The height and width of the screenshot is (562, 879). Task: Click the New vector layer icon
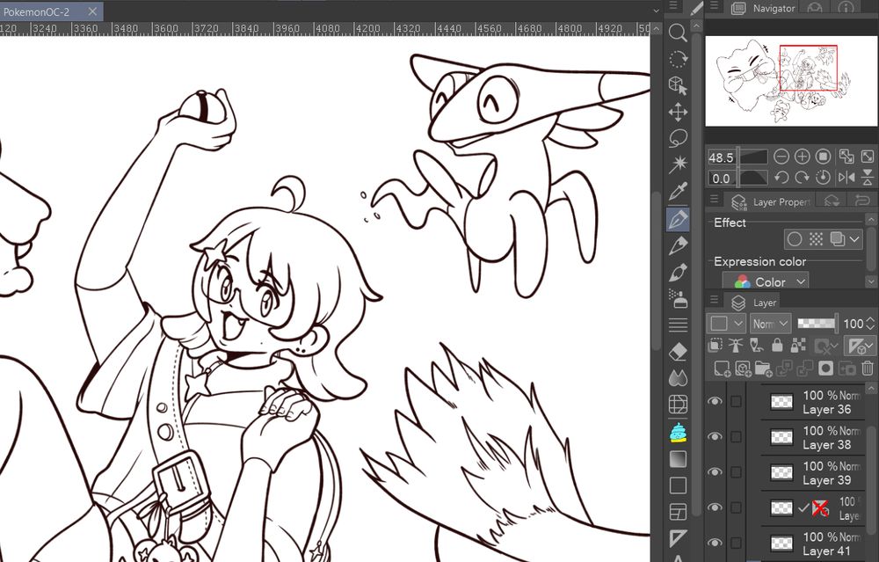[743, 369]
